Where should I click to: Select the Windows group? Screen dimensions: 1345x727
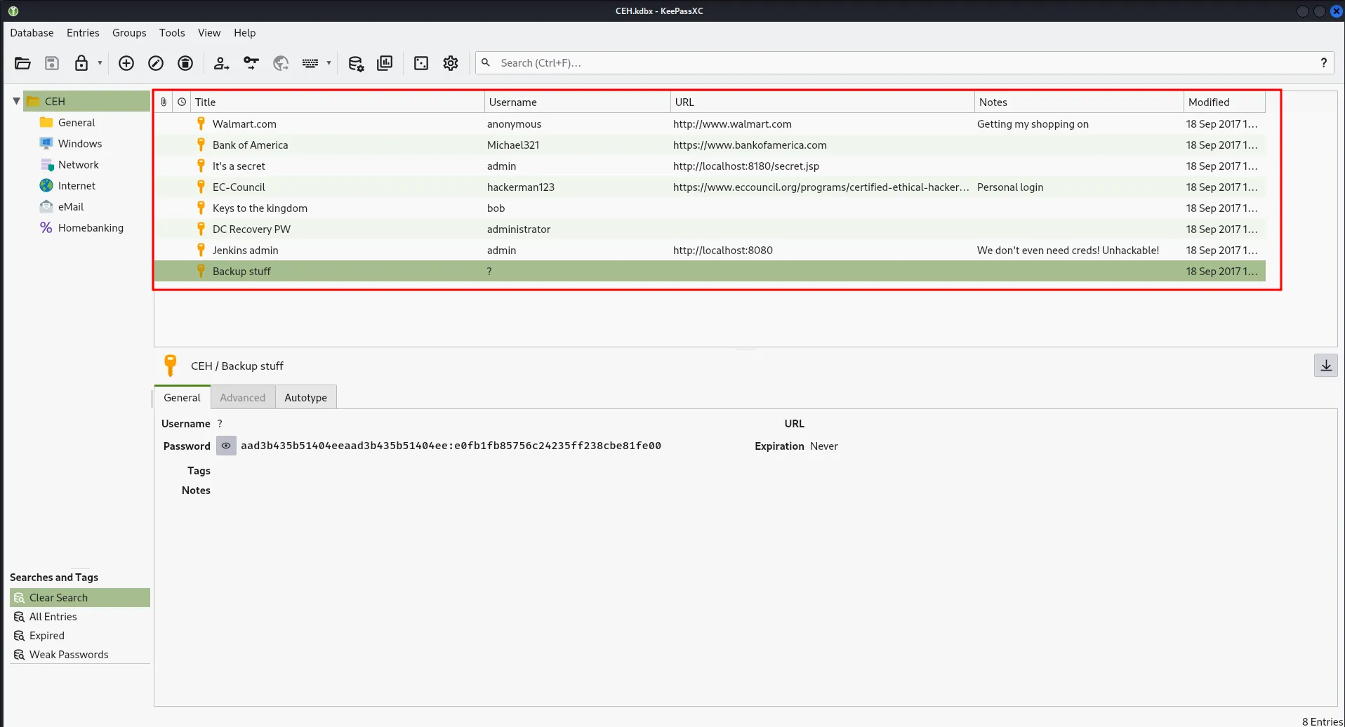[x=80, y=144]
